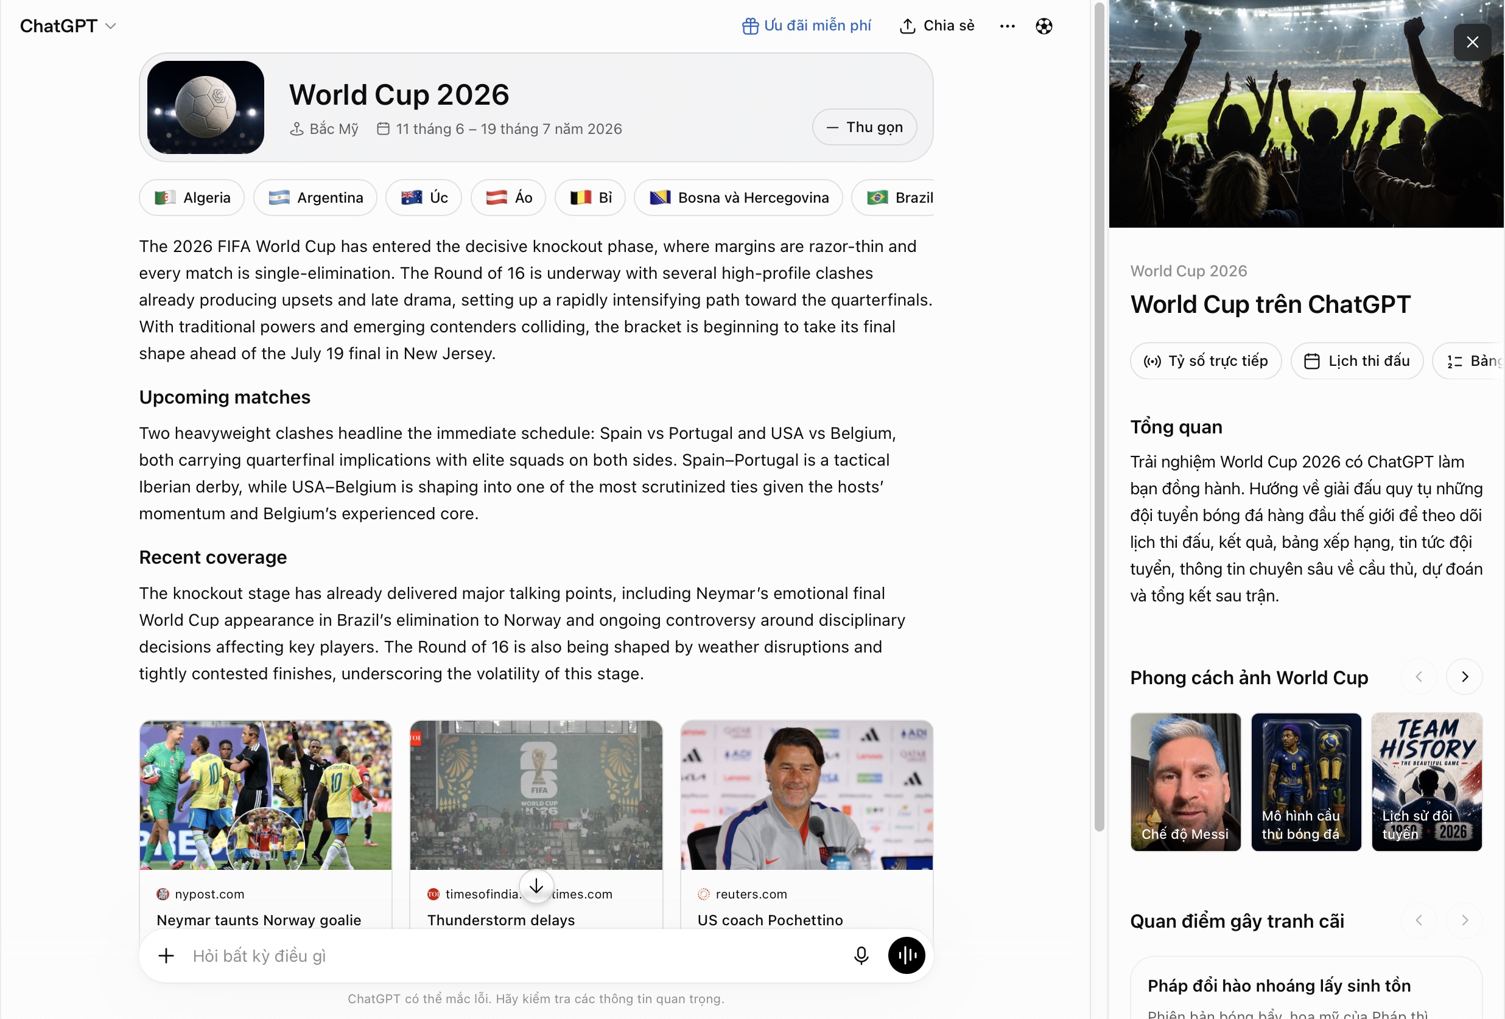Click the Upcoming matches heading
This screenshot has width=1505, height=1019.
click(x=225, y=397)
